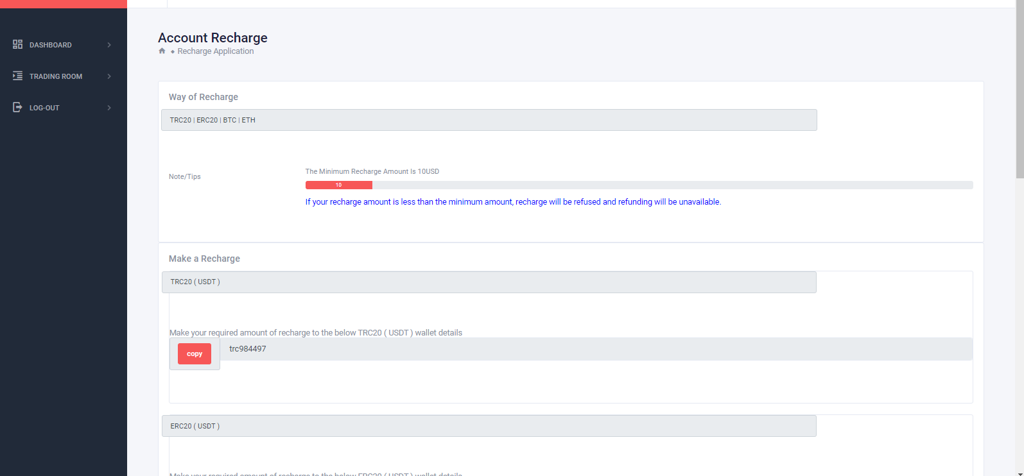Click the home icon in breadcrumb

coord(162,51)
